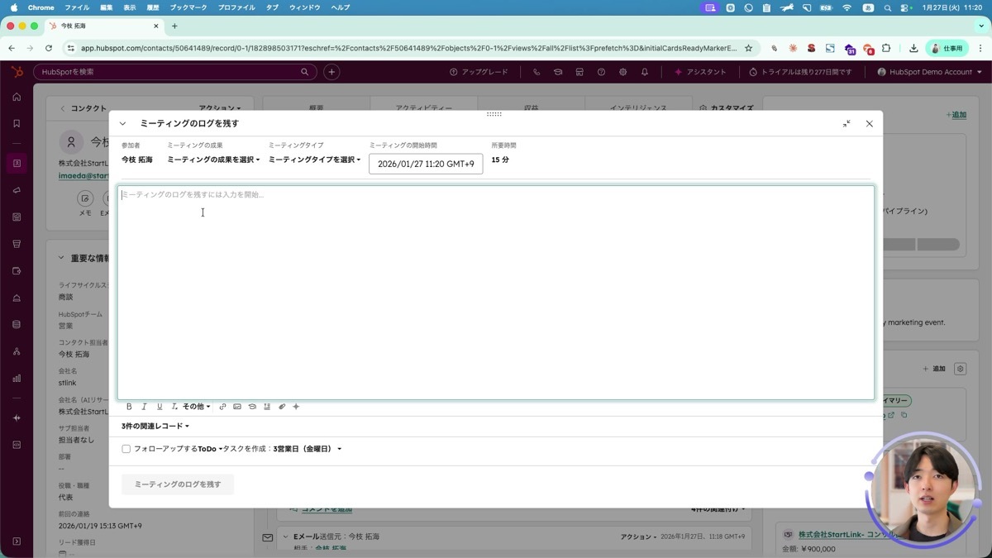The width and height of the screenshot is (992, 558).
Task: Toggle bold formatting in the editor toolbar
Action: tap(129, 407)
